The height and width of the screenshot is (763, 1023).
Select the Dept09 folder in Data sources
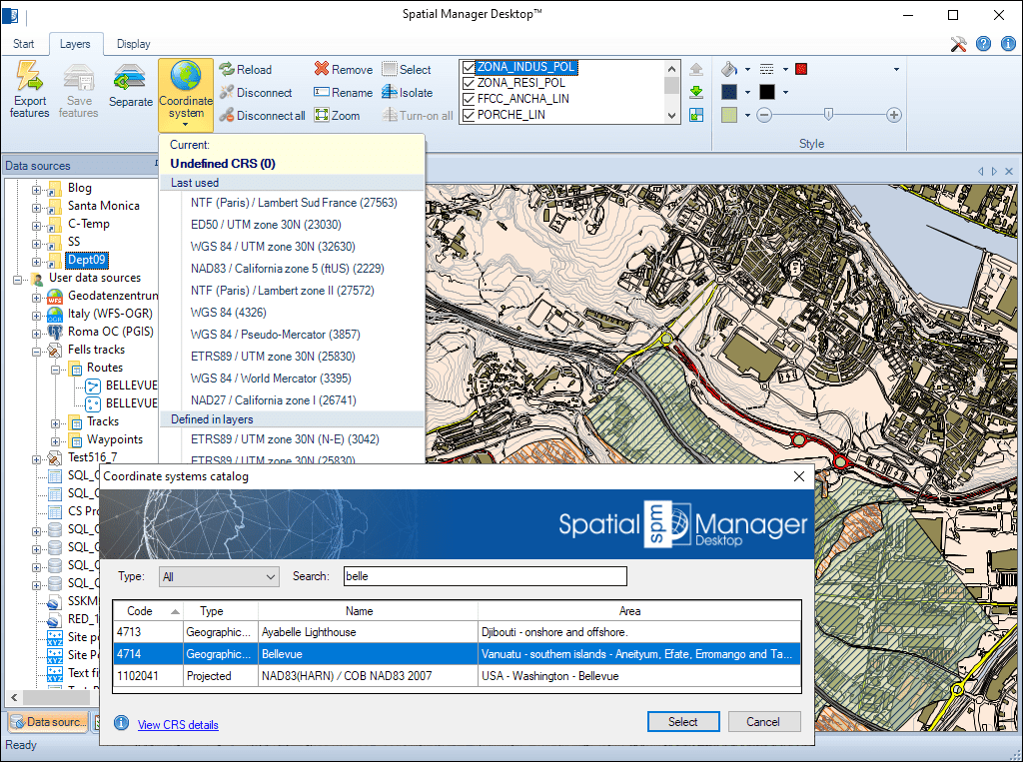tap(87, 260)
